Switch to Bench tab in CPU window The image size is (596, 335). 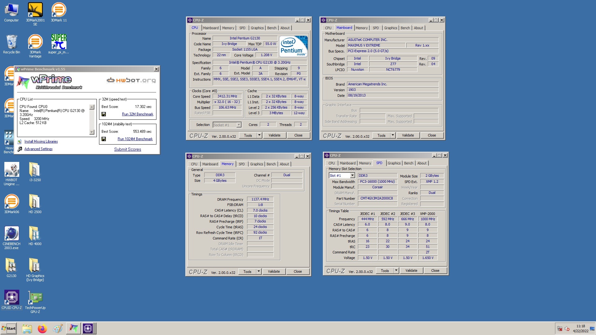point(272,28)
